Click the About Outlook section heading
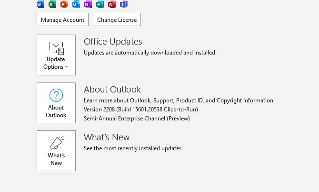This screenshot has width=319, height=192. coord(112,90)
